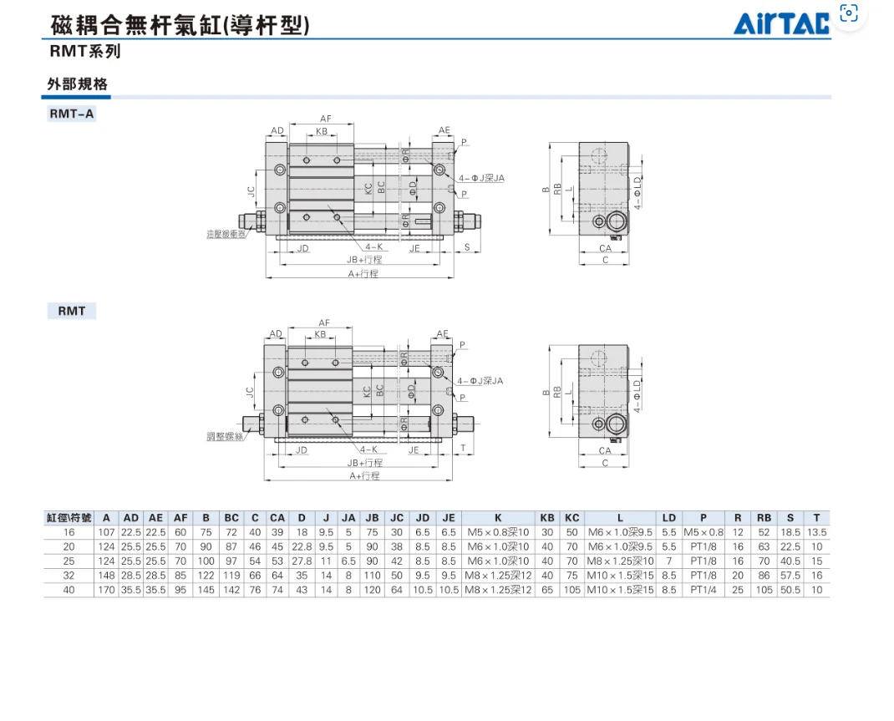Click the BC value 142
This screenshot has height=721, width=894.
point(231,590)
